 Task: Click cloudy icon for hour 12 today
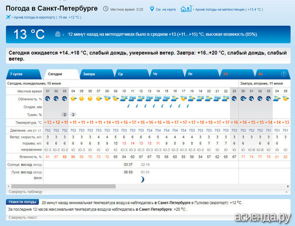(x=141, y=98)
